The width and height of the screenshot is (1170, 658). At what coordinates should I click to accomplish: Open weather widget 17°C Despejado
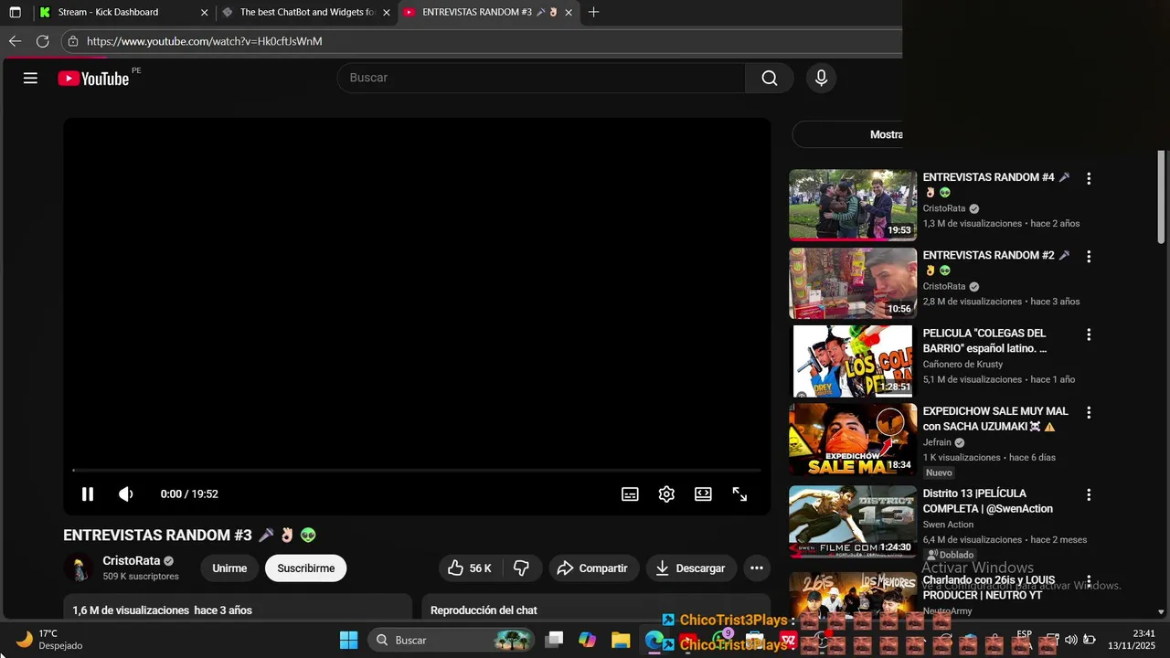(50, 639)
